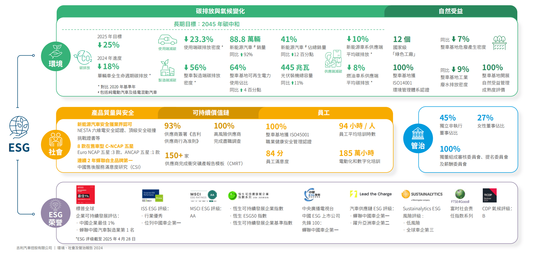The width and height of the screenshot is (539, 254).
Task: Click the blue 管治 governance circle icon
Action: (x=418, y=138)
